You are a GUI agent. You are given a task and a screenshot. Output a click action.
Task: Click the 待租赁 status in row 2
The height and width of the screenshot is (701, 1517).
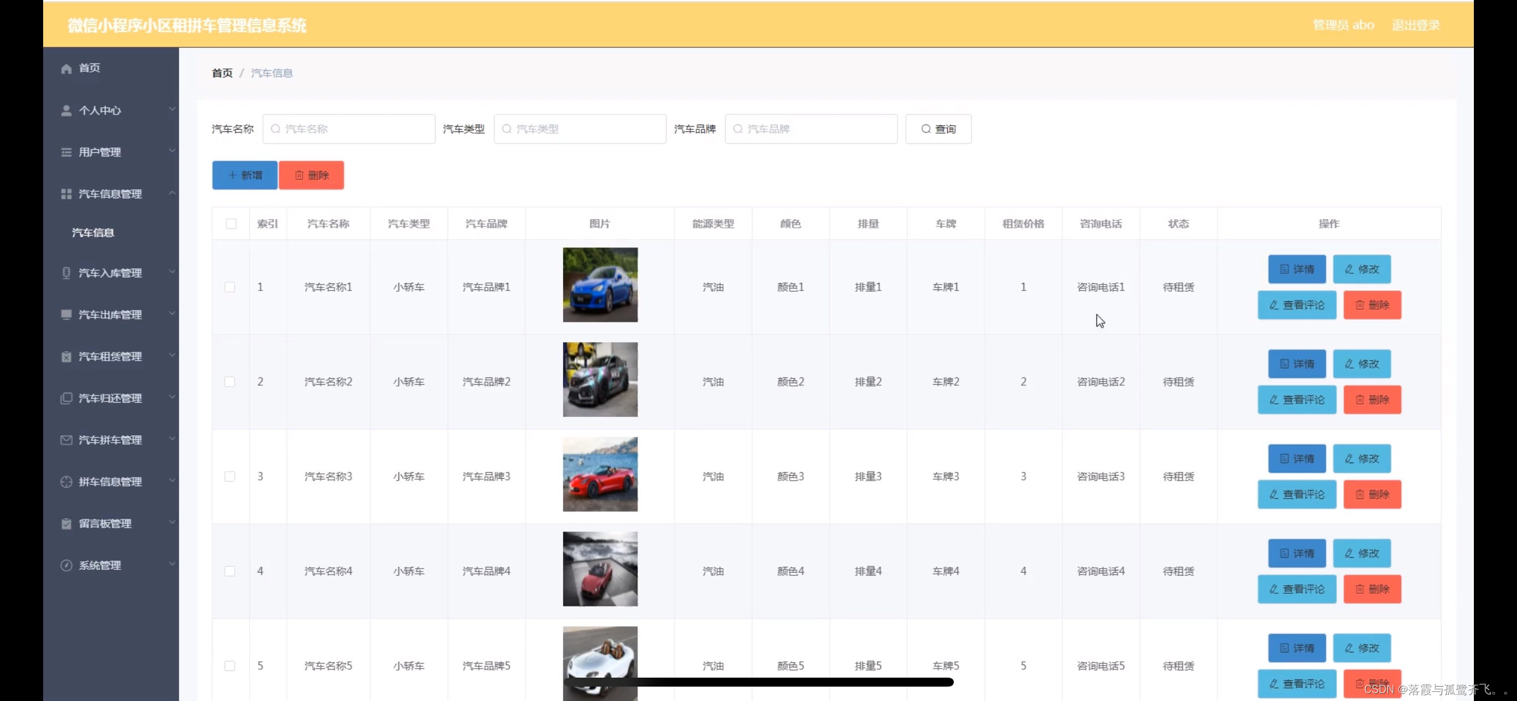pyautogui.click(x=1178, y=382)
